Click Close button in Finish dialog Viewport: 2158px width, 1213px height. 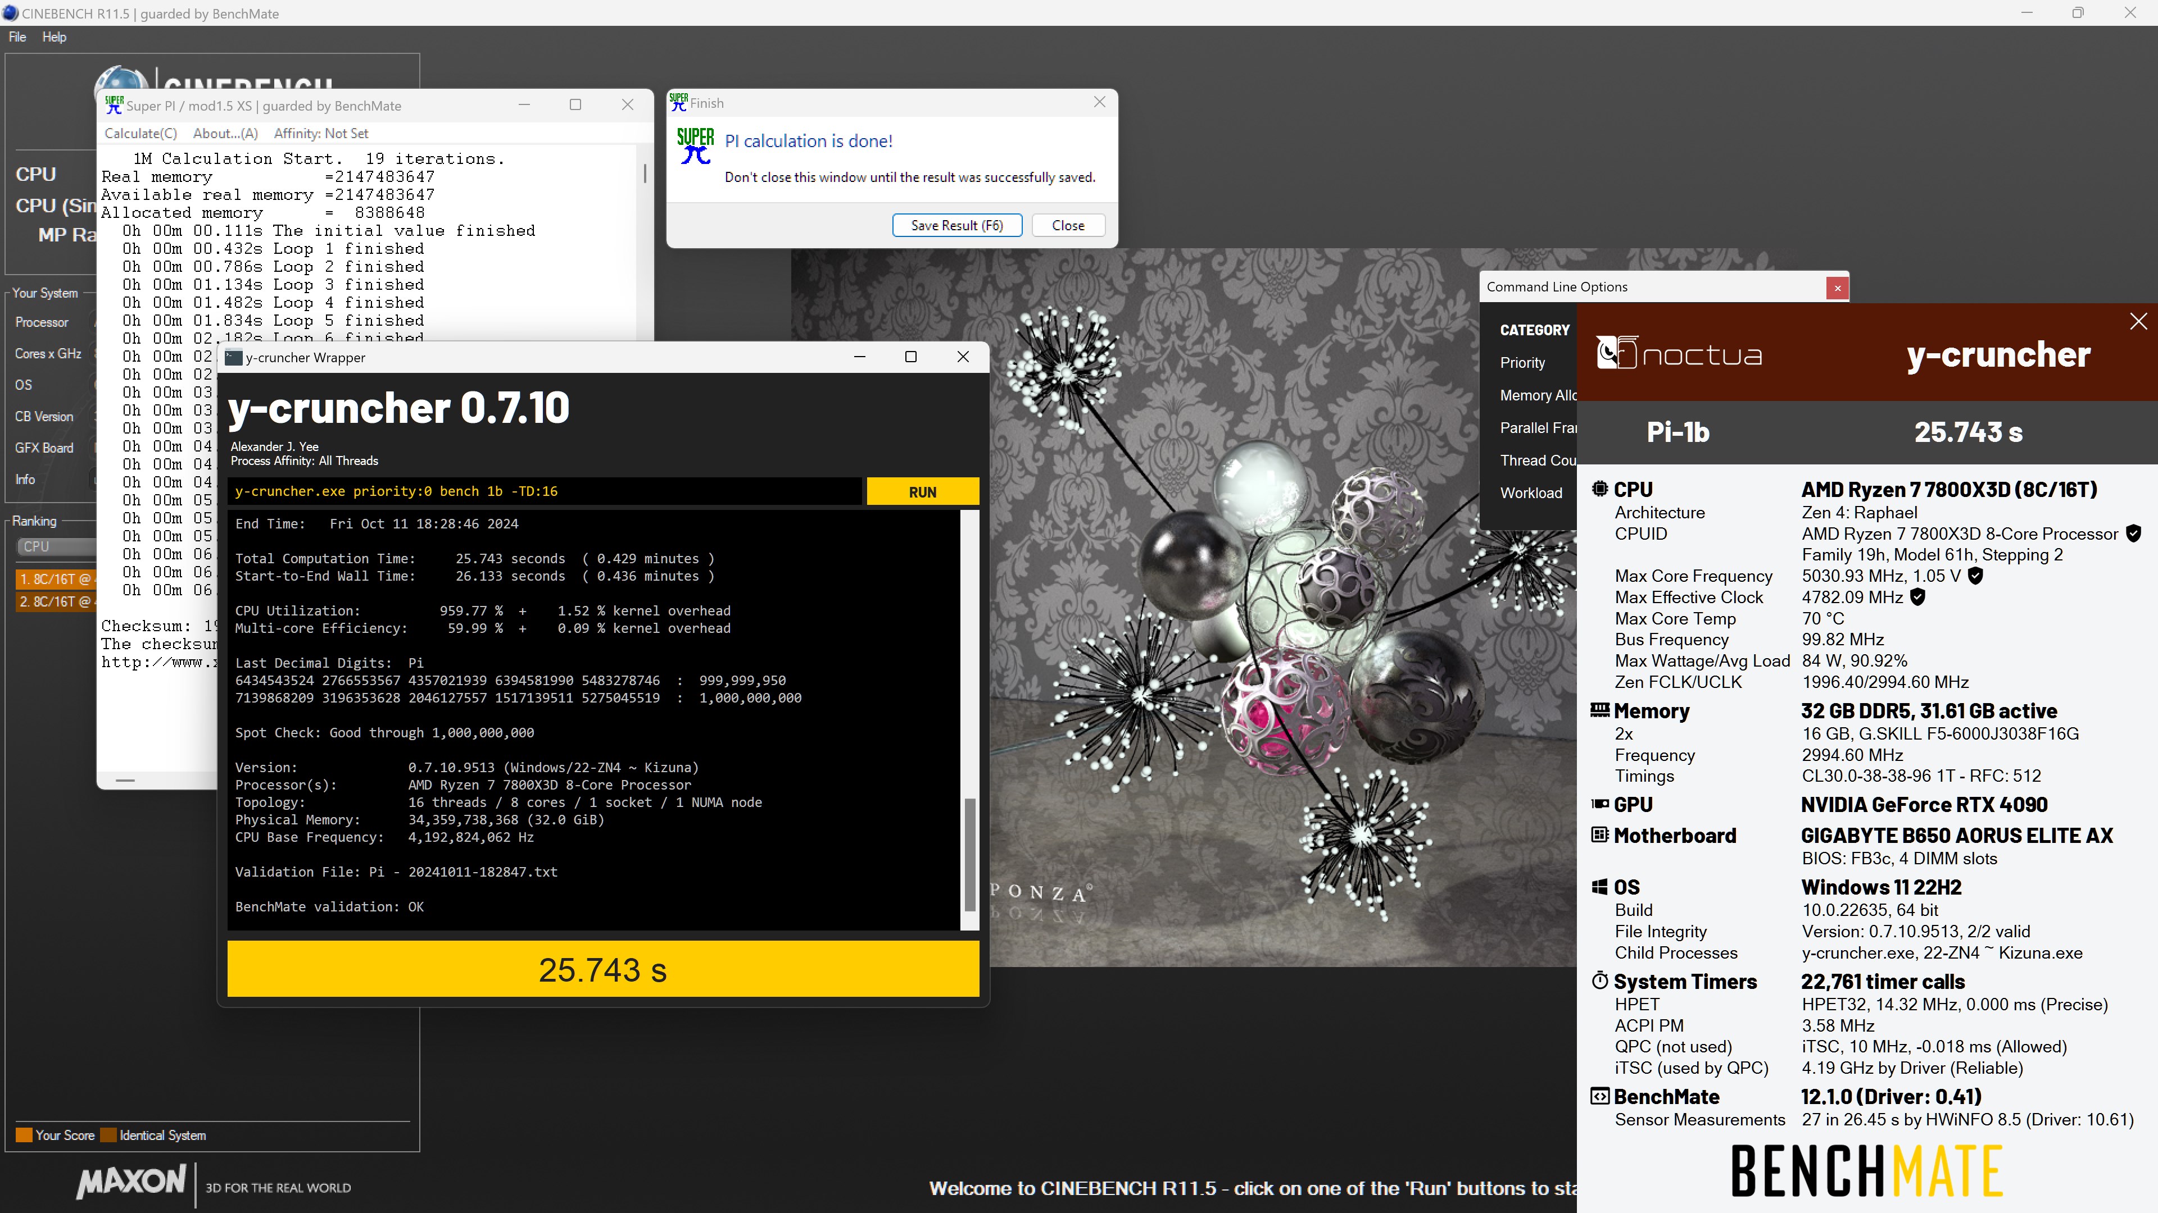1068,225
